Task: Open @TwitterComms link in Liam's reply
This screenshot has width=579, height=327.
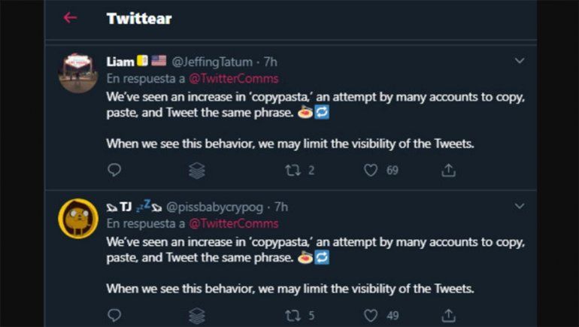Action: pos(233,78)
